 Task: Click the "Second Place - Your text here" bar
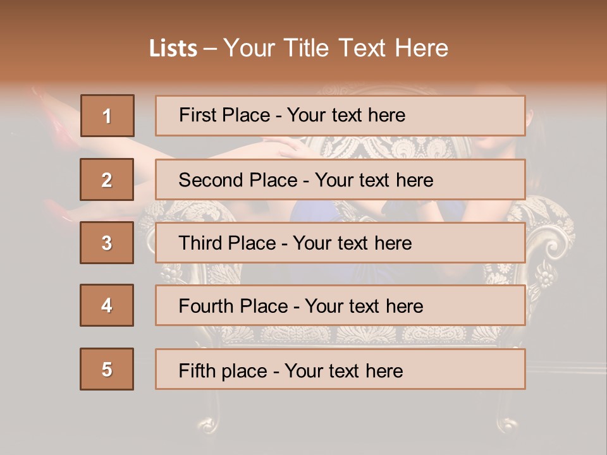pos(340,179)
